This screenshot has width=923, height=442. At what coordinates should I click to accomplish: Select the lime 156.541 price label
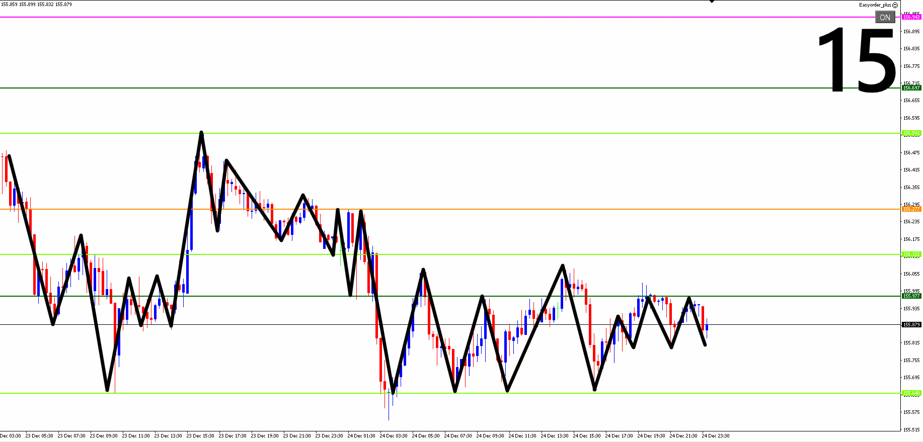(911, 133)
